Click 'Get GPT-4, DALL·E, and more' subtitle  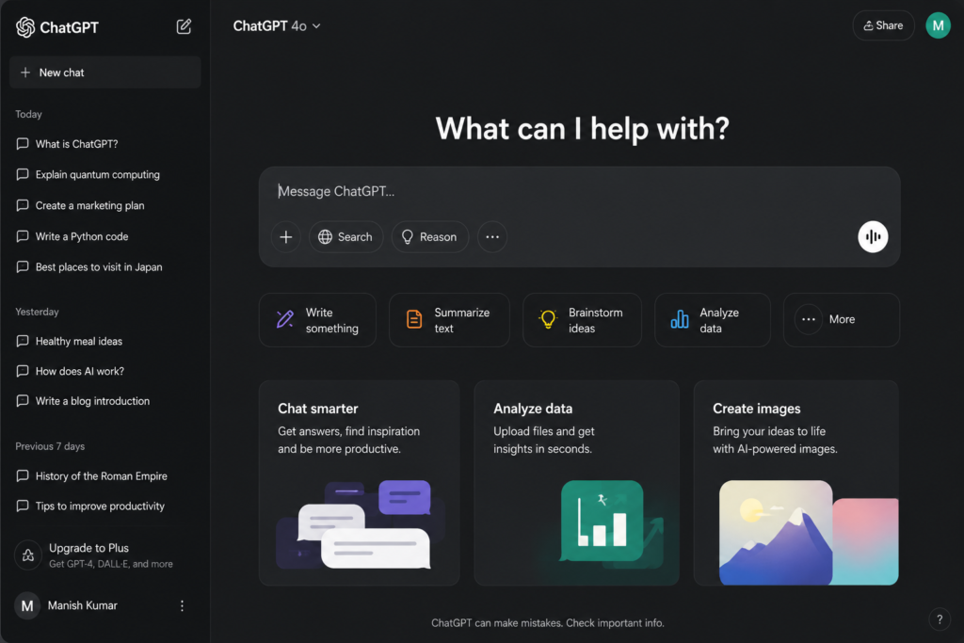point(111,564)
